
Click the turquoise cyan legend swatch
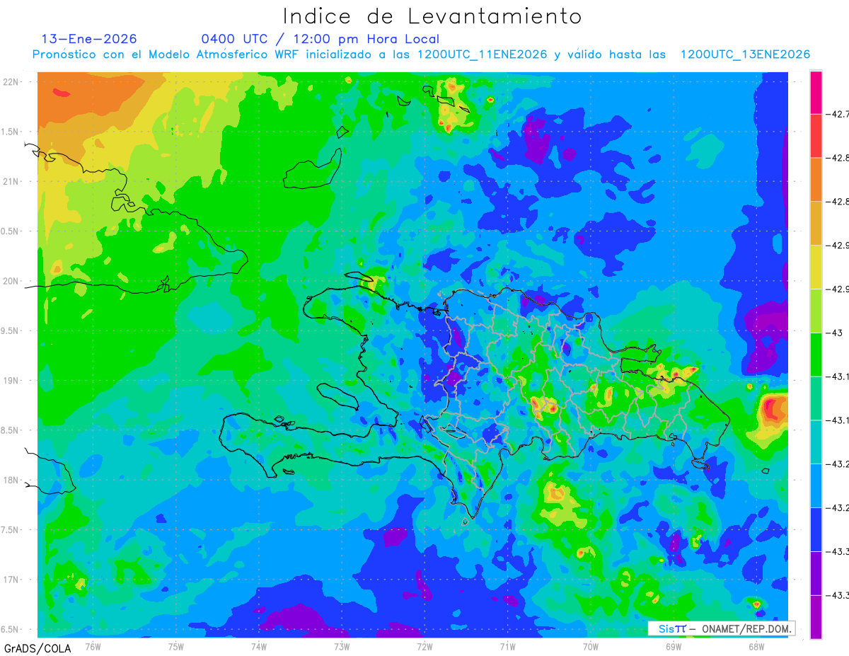pyautogui.click(x=816, y=442)
